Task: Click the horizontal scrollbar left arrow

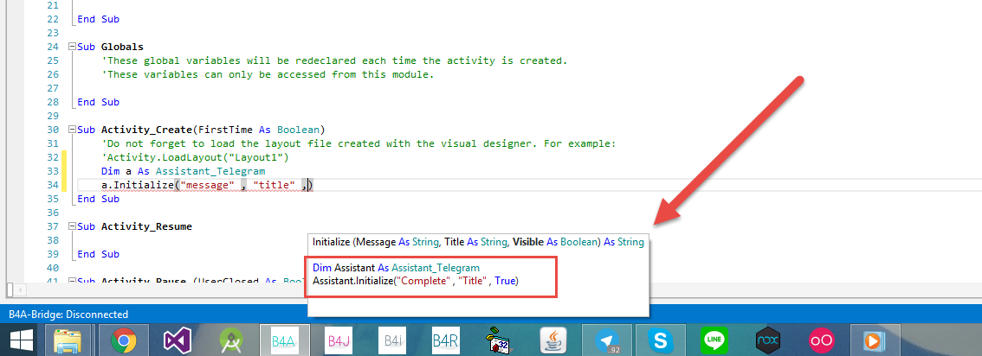Action: tap(11, 289)
